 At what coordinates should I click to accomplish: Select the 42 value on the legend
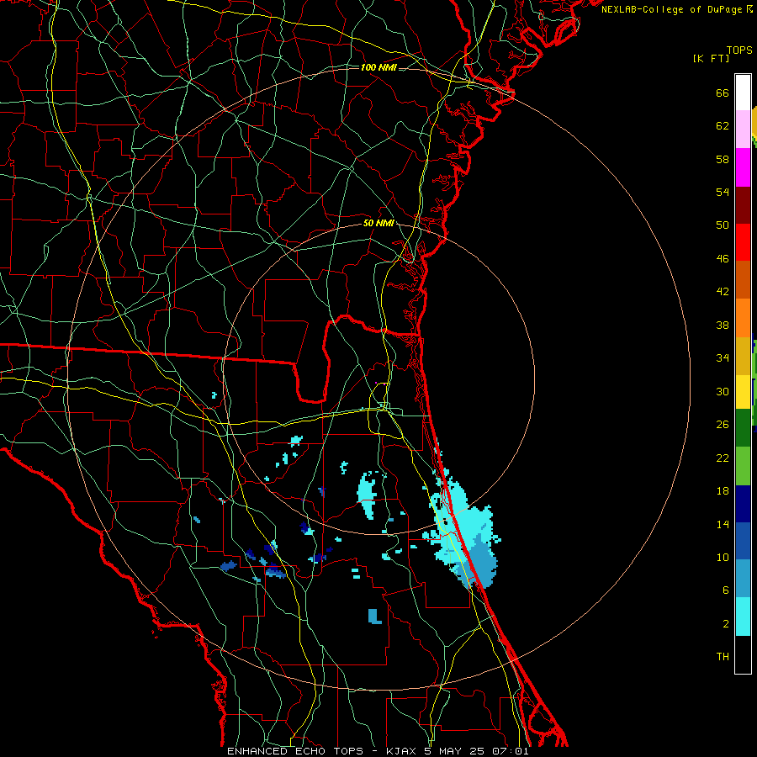pyautogui.click(x=723, y=292)
